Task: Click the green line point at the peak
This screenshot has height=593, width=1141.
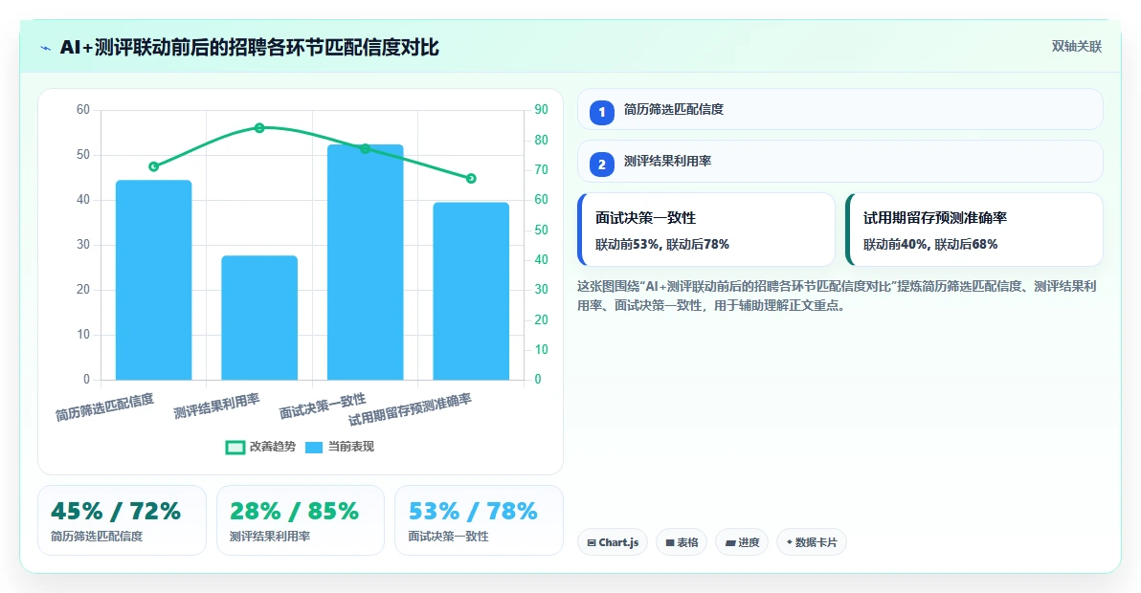Action: tap(259, 128)
